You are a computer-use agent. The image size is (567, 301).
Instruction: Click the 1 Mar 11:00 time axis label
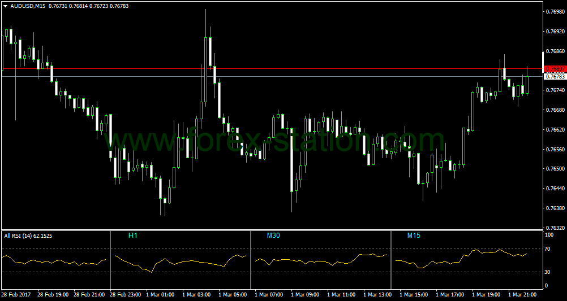[x=341, y=294]
